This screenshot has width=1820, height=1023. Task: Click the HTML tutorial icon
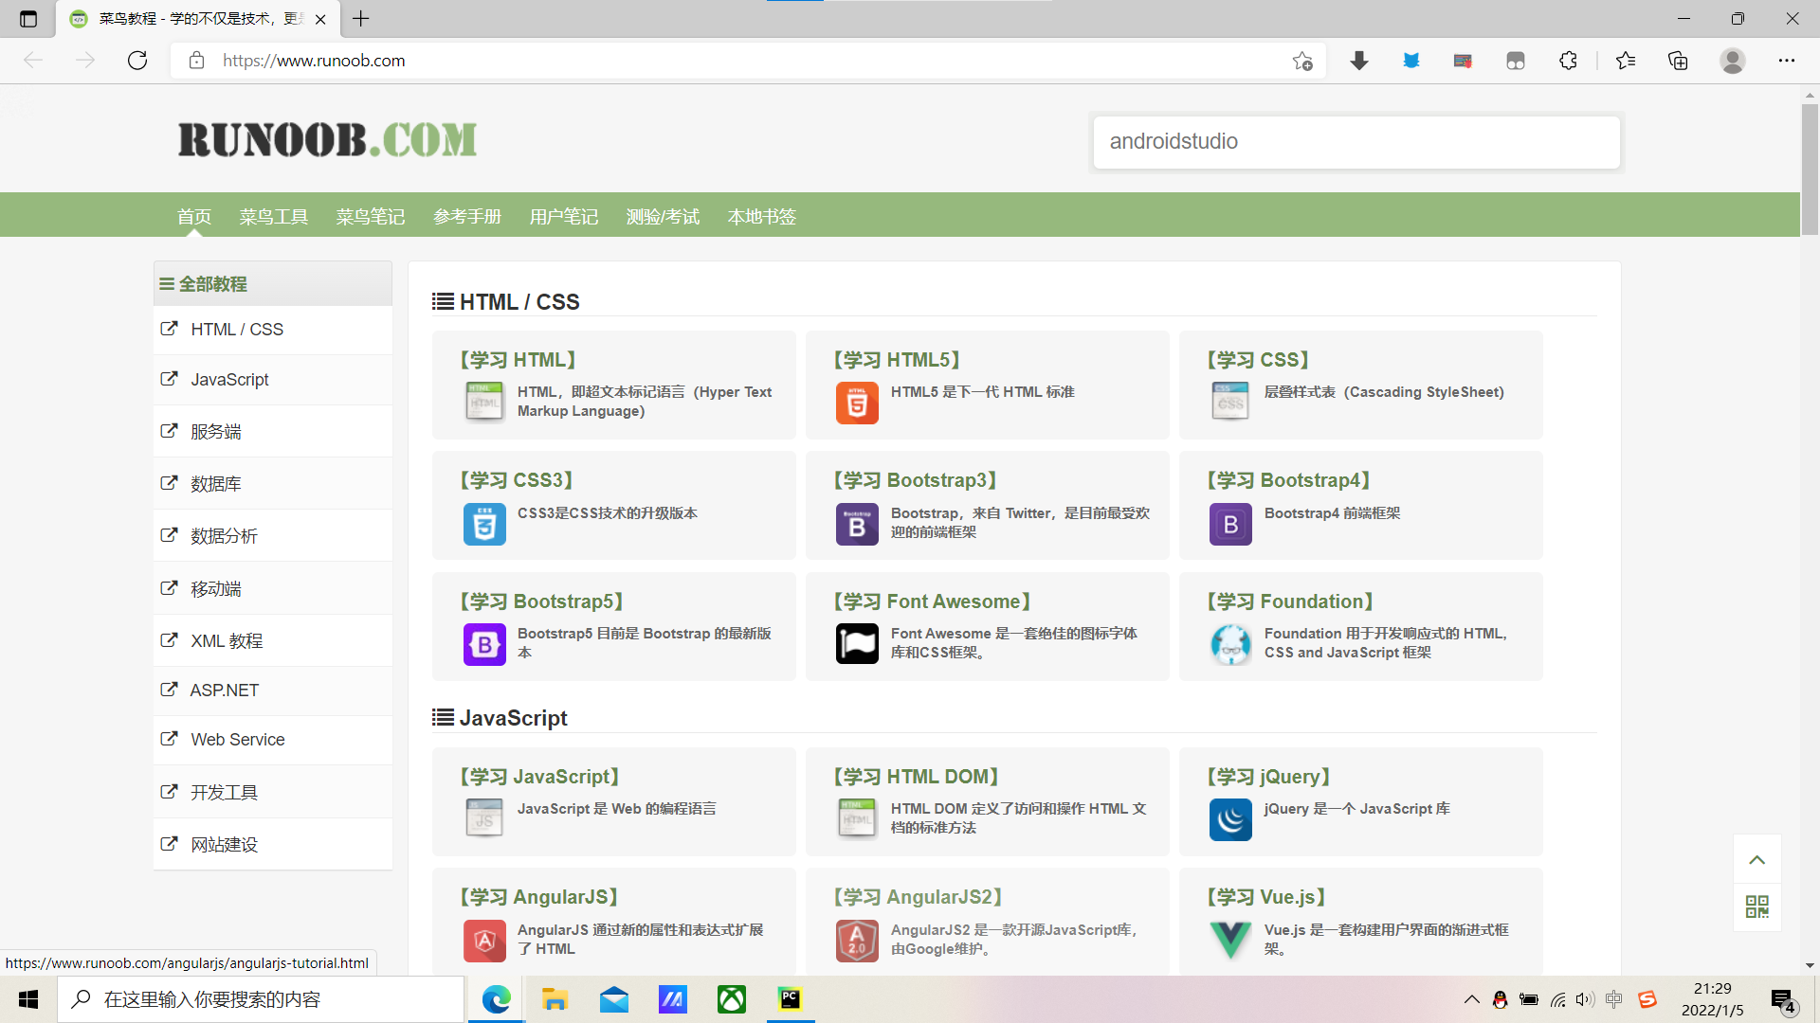pos(484,402)
